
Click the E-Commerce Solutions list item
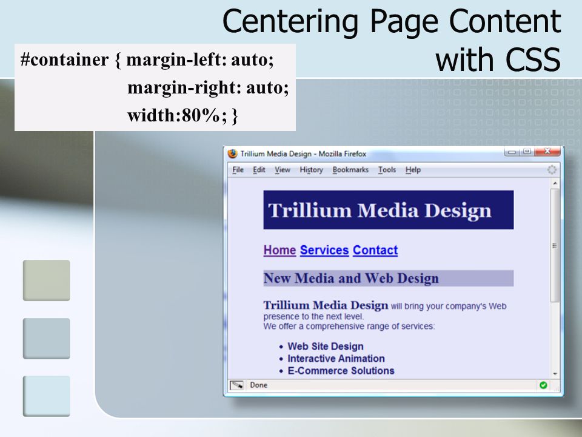[341, 371]
